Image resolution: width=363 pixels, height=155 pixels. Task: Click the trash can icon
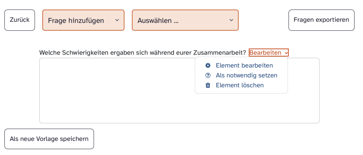tap(208, 85)
